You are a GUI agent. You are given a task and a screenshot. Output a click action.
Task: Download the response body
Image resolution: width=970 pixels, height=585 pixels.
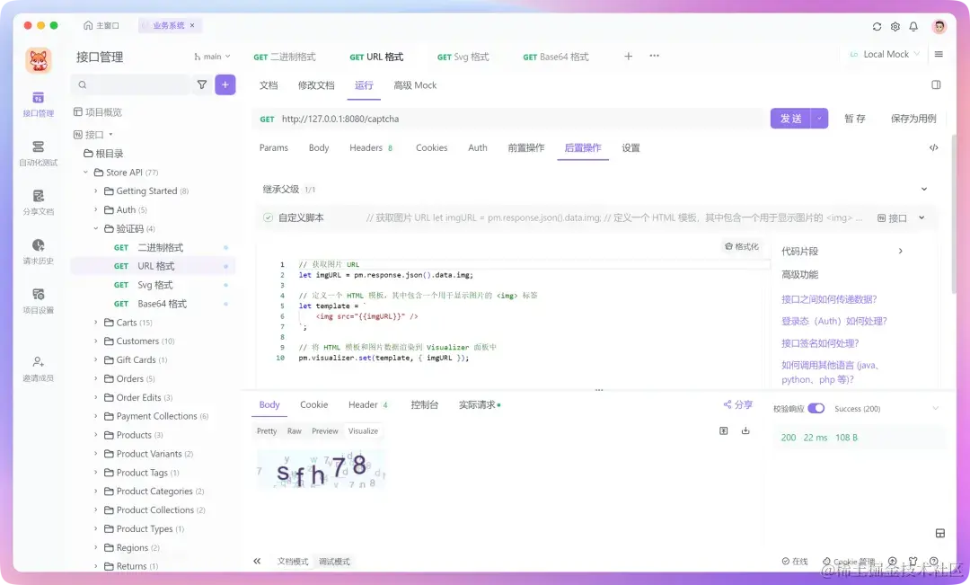(745, 431)
